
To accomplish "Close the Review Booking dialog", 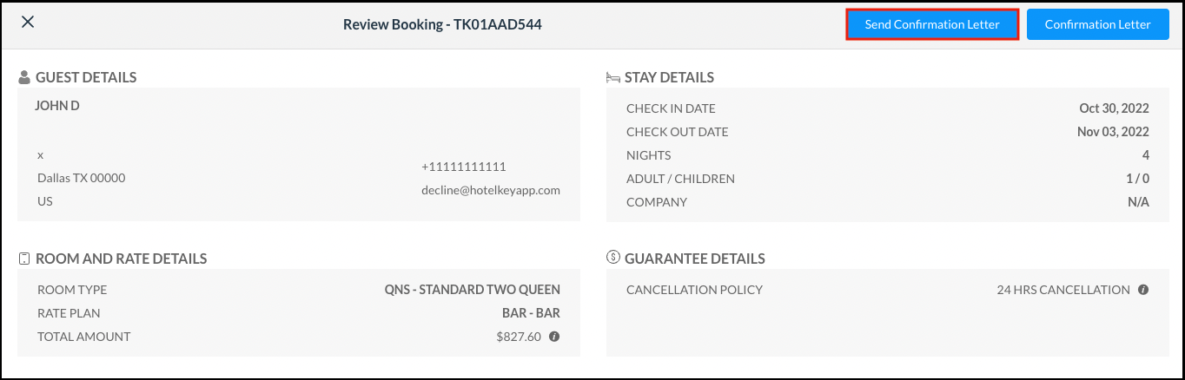I will (x=28, y=23).
